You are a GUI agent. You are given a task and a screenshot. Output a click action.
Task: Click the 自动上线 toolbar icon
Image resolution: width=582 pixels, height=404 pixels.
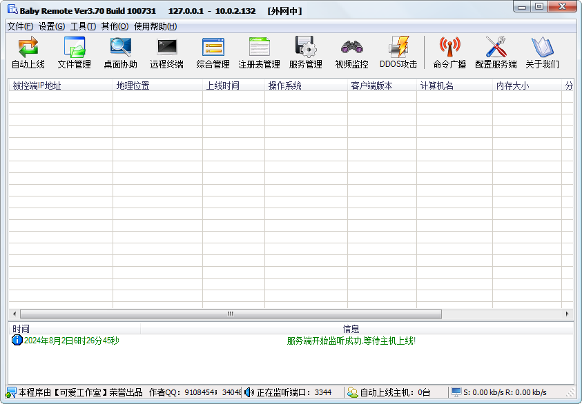click(x=28, y=52)
